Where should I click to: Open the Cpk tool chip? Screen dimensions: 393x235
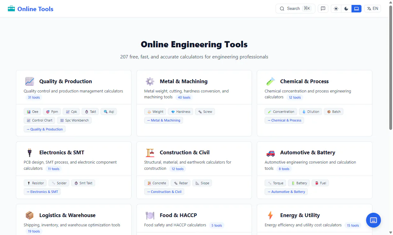[x=71, y=112]
